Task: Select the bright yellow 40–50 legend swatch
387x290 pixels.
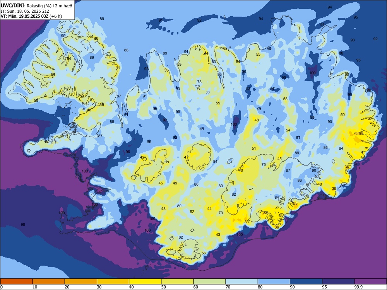Action: (145, 281)
